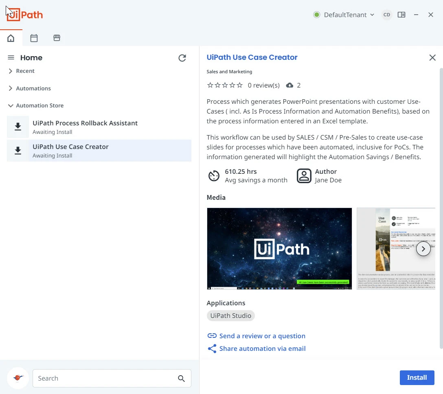Viewport: 443px width, 394px height.
Task: Click the average savings clock icon
Action: [214, 176]
